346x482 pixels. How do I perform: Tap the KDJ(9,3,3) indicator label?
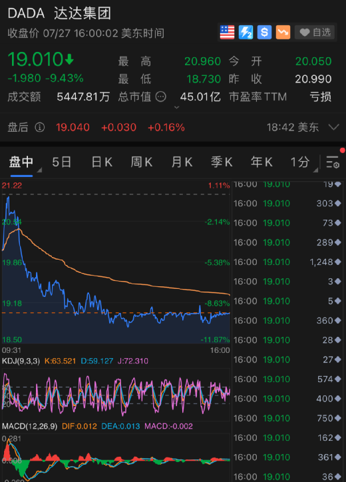[x=21, y=361]
